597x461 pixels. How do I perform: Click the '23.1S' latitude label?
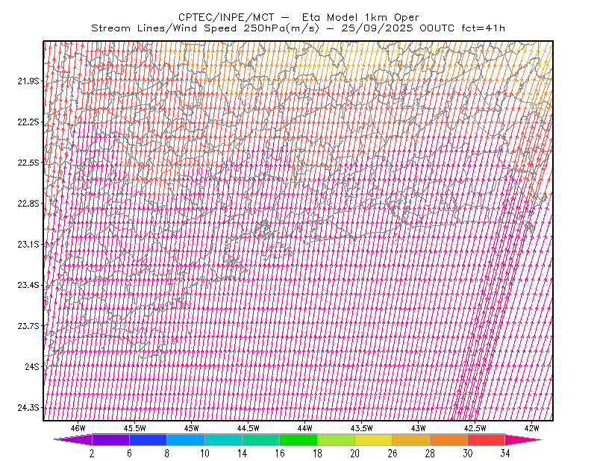click(28, 244)
